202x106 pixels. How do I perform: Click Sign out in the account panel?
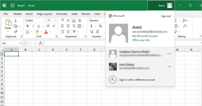pyautogui.click(x=166, y=16)
